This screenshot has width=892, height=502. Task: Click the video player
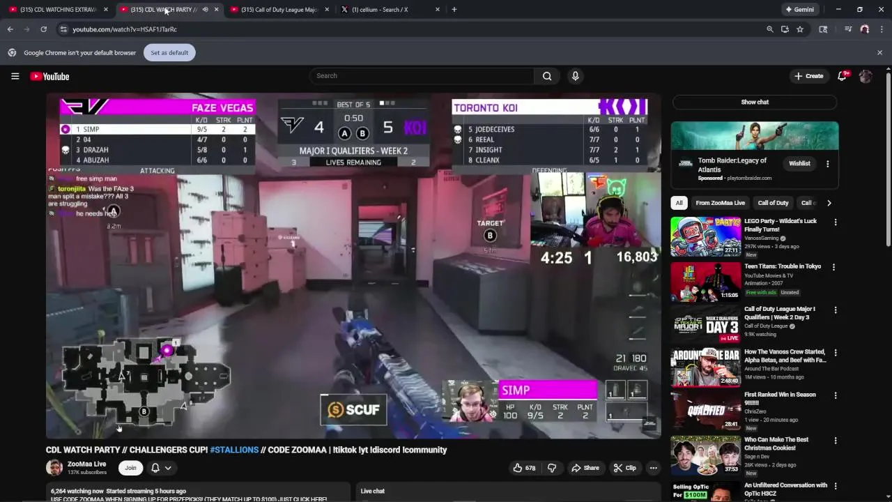[353, 266]
